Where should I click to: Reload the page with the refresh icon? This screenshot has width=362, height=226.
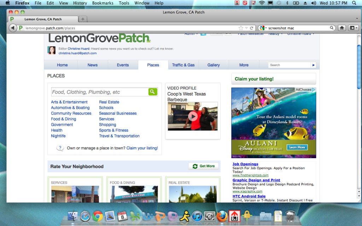point(251,28)
